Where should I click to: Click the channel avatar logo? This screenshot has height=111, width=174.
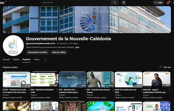[13, 45]
